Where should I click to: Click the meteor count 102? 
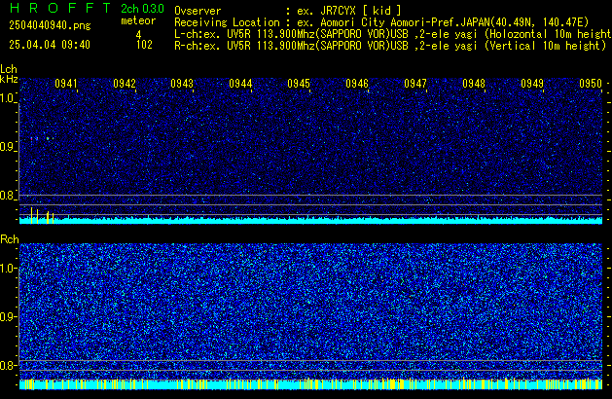pos(144,45)
